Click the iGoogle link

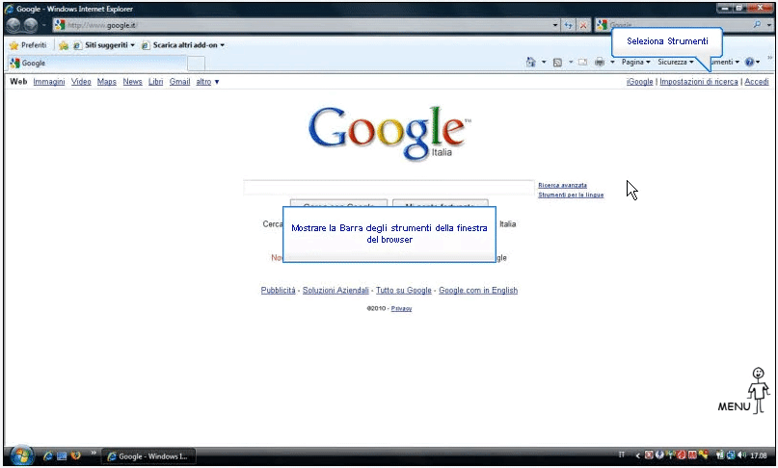[x=639, y=81]
